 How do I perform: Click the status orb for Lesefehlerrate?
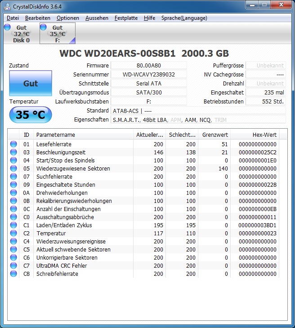click(x=13, y=144)
